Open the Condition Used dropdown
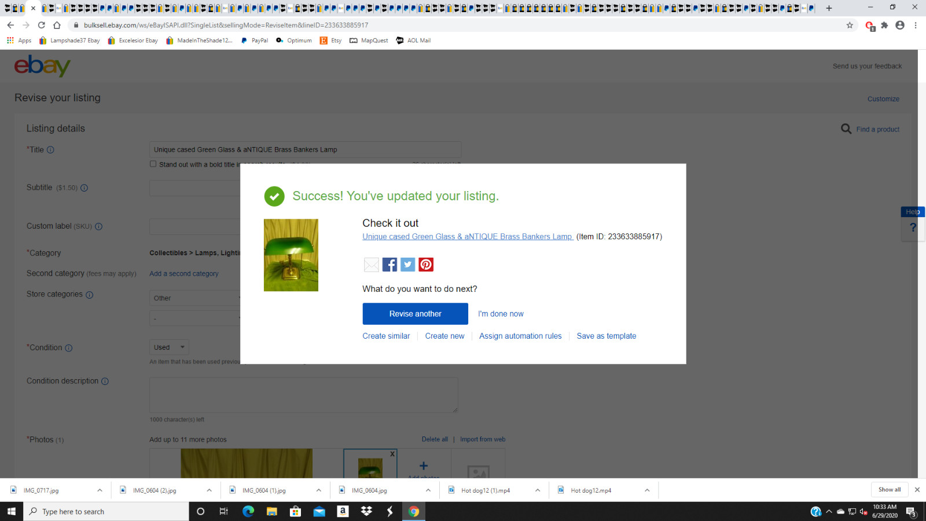Viewport: 926px width, 521px height. click(x=169, y=347)
